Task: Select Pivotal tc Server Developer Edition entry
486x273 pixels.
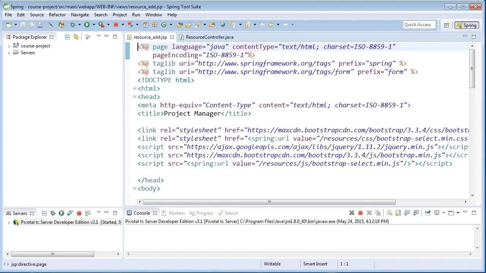Action: tap(67, 222)
